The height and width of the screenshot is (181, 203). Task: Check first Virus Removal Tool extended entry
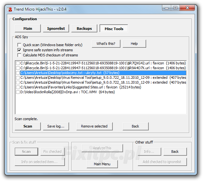(18, 78)
